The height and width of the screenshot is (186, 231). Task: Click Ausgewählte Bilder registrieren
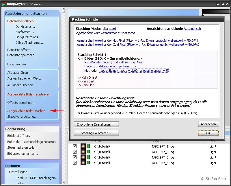click(x=31, y=94)
